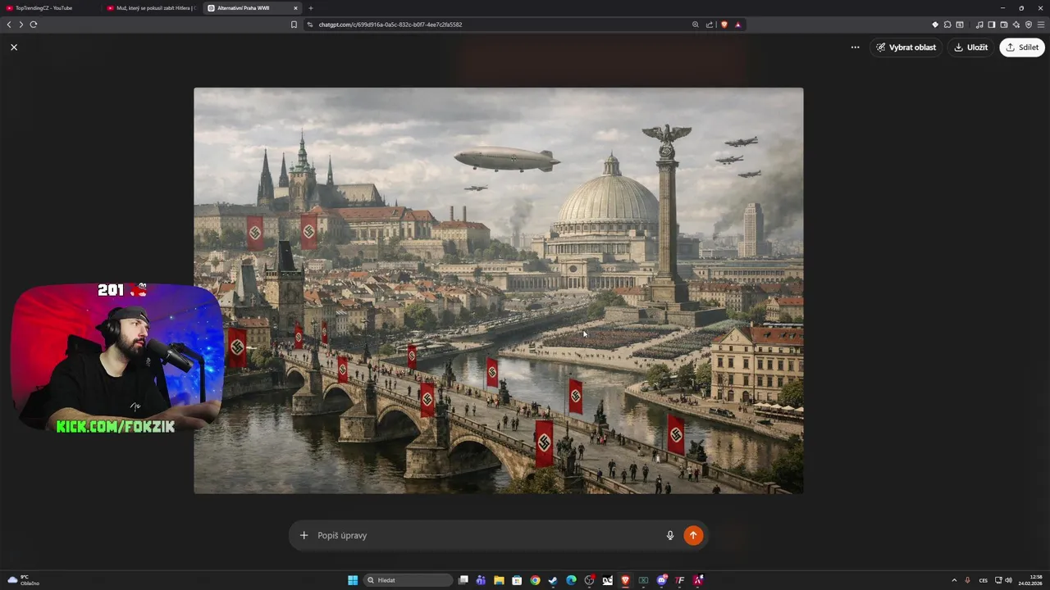Open the browser hamburger main menu
The width and height of the screenshot is (1050, 590).
[1041, 25]
